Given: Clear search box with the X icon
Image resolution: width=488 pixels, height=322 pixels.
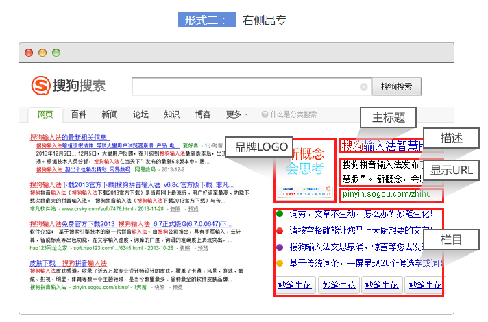Looking at the screenshot, I should click(365, 87).
